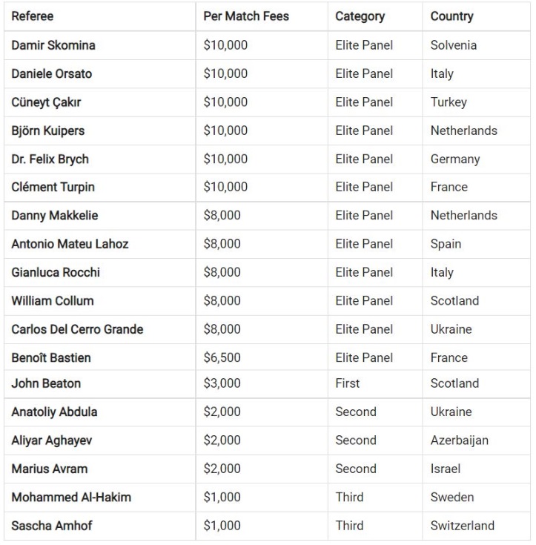Click the Country column header

point(451,16)
